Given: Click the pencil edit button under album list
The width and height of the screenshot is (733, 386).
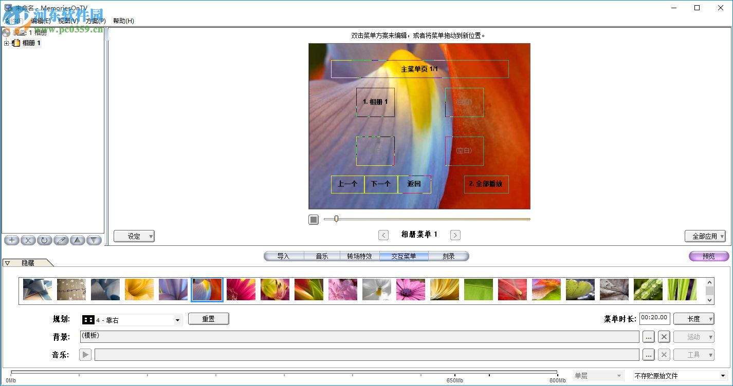Looking at the screenshot, I should pos(61,240).
